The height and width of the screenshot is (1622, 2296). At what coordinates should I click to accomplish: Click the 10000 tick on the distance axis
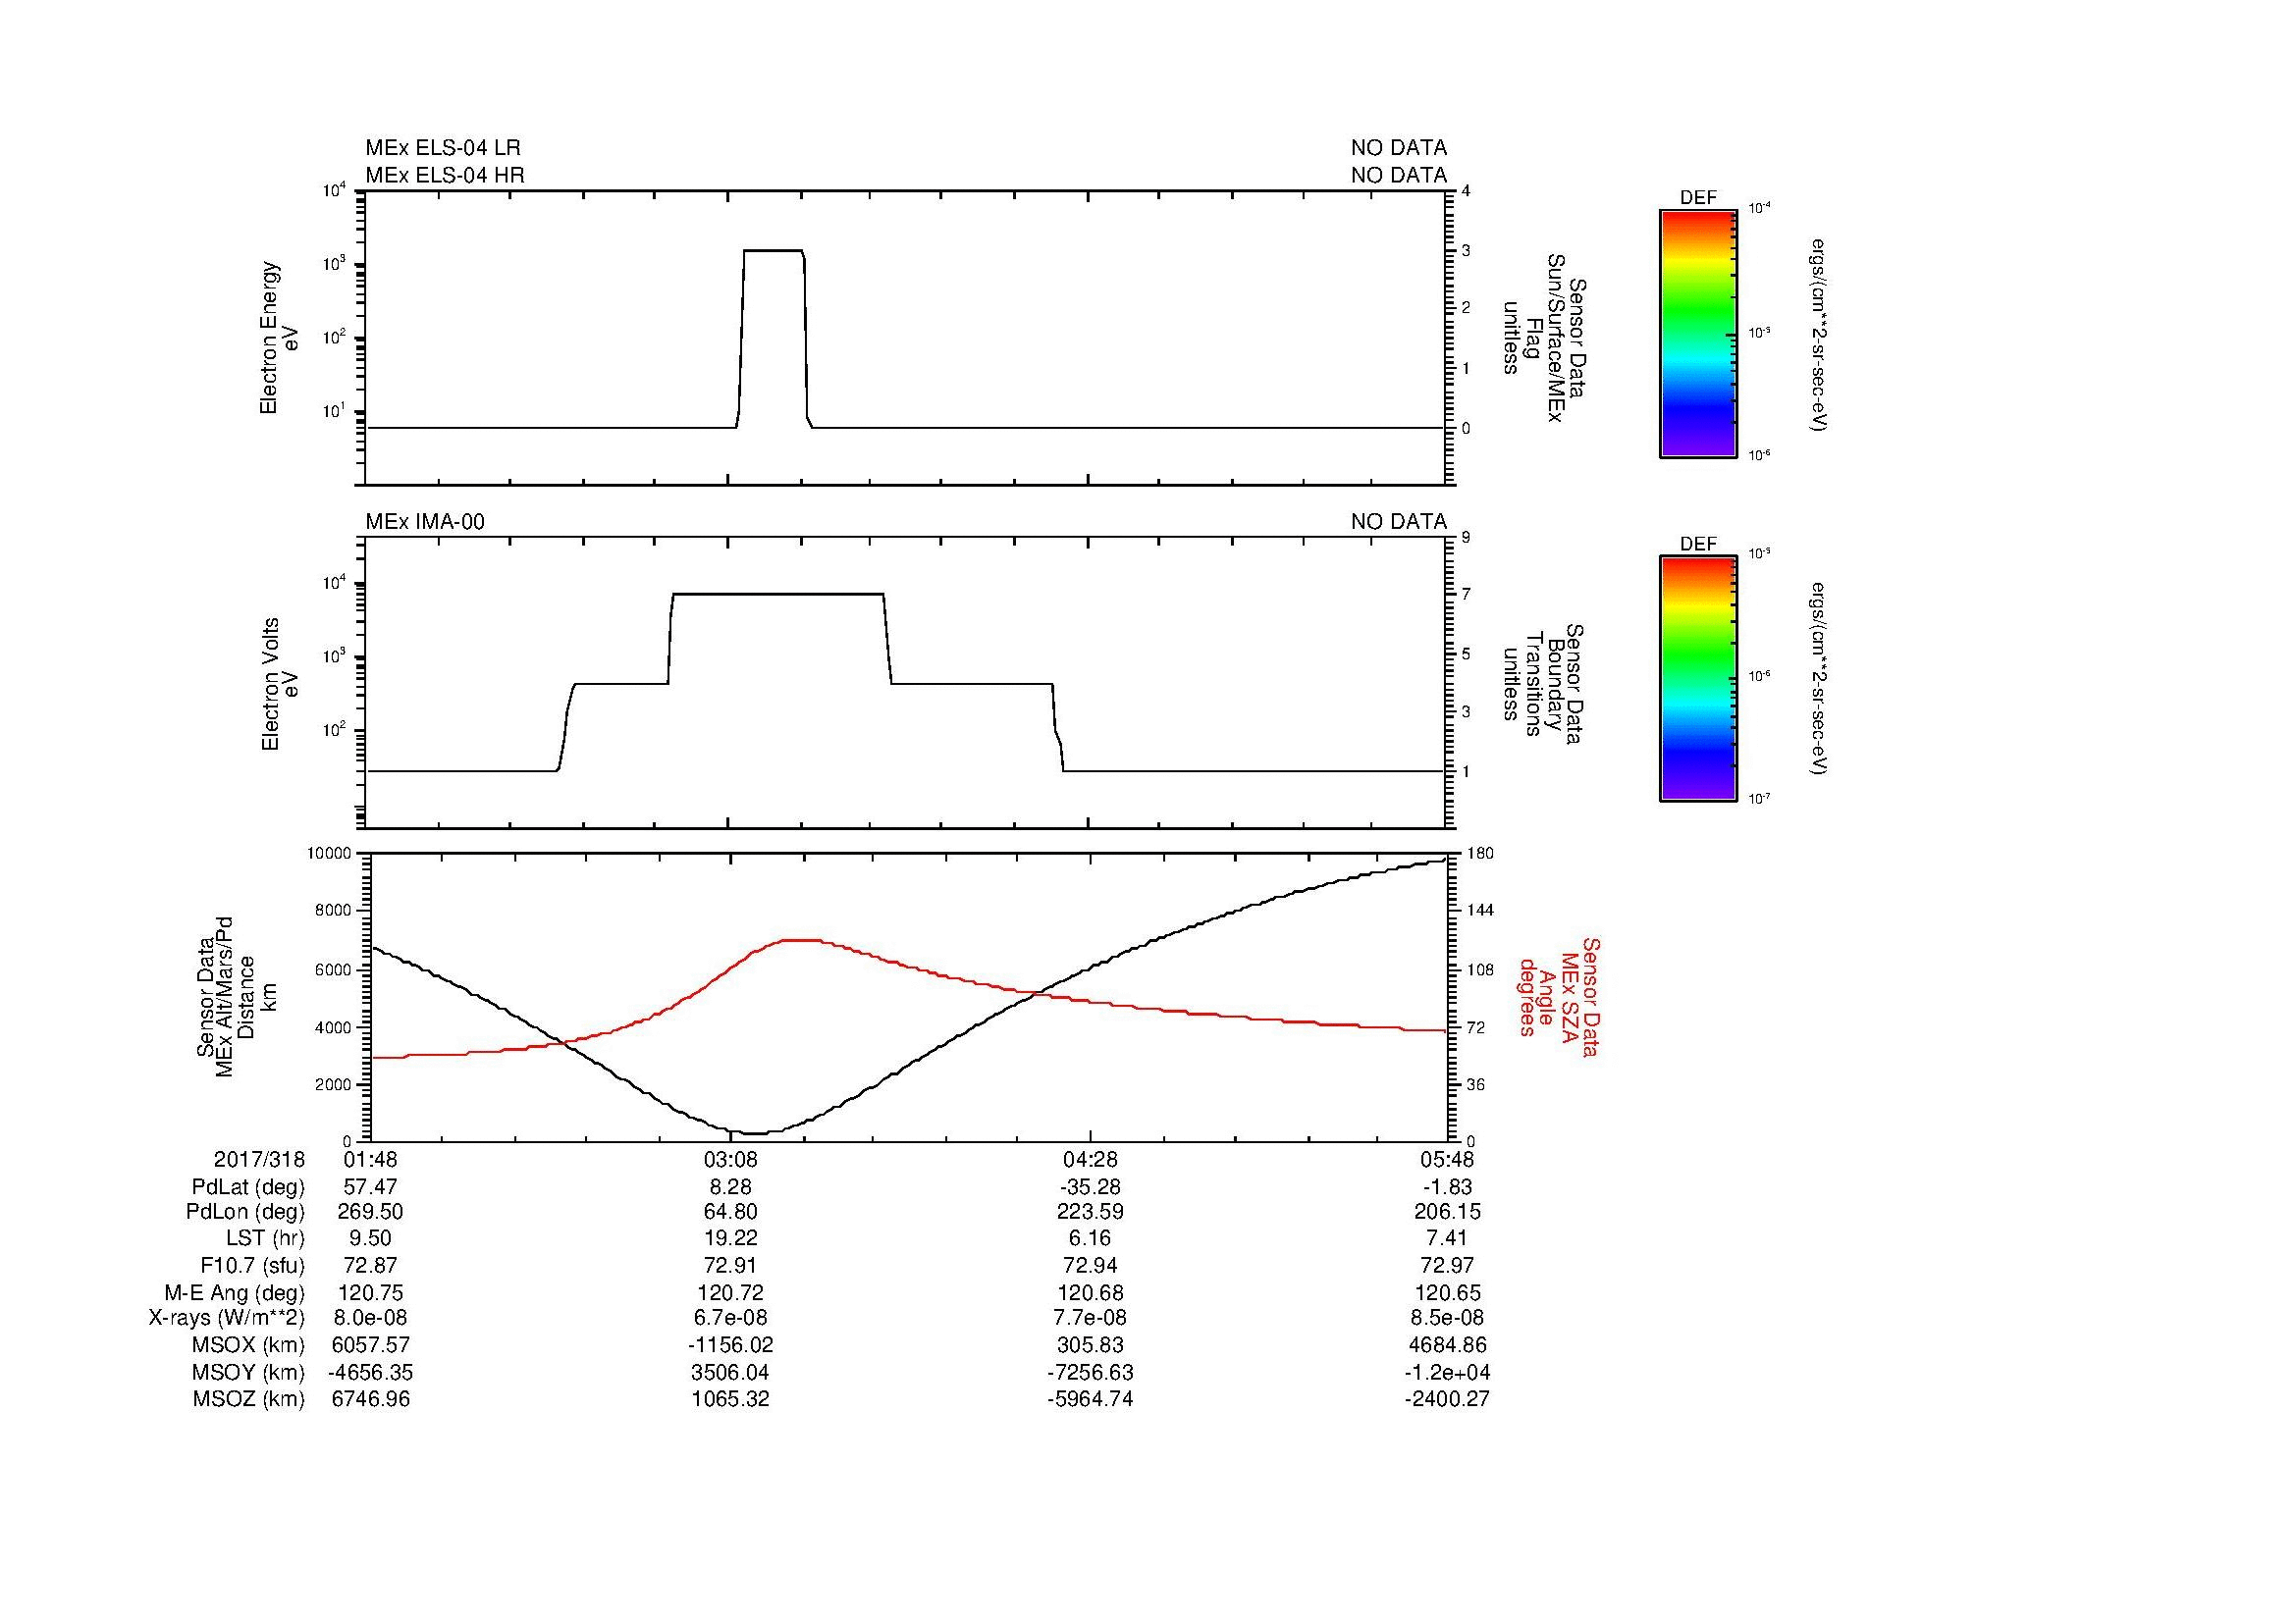pos(329,854)
